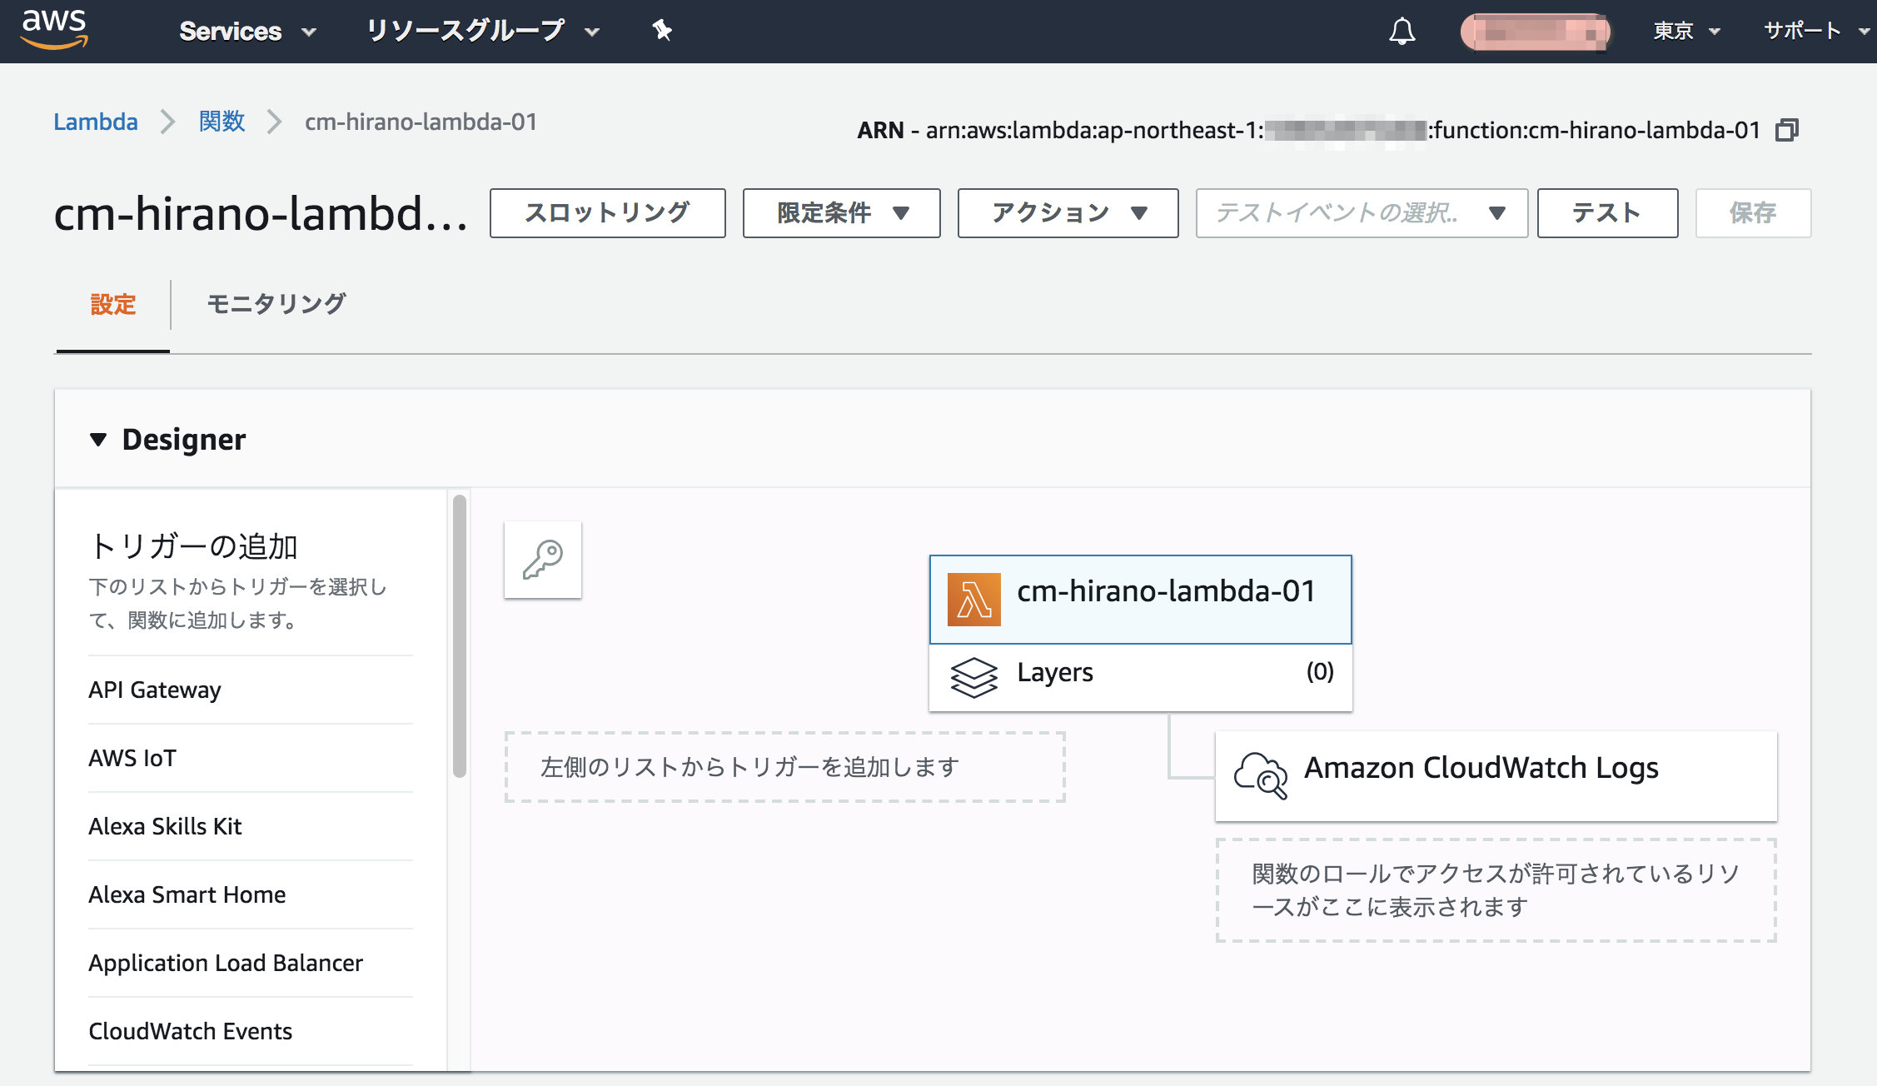
Task: Select the Layers (0) row
Action: (x=1141, y=677)
